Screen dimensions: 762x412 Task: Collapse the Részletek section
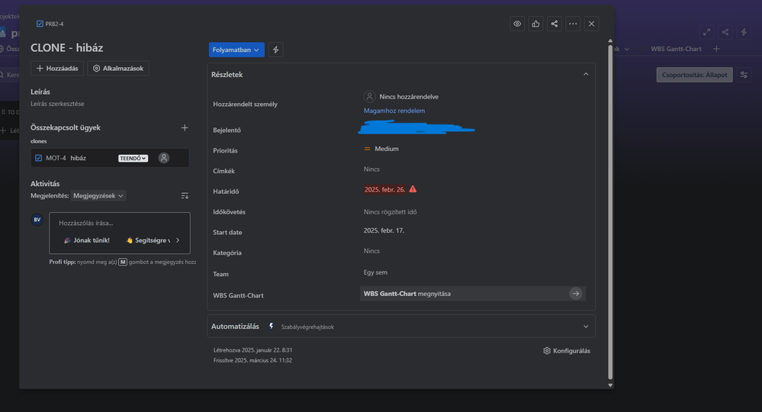point(586,74)
